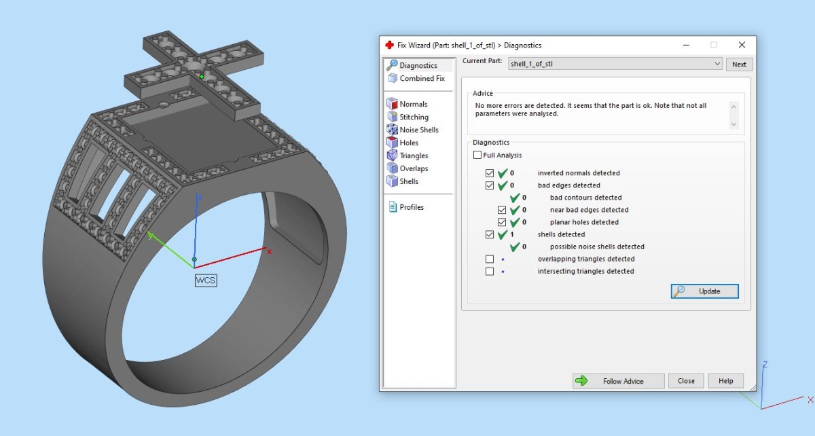Click the Stitching cube icon
815x436 pixels.
pyautogui.click(x=392, y=117)
